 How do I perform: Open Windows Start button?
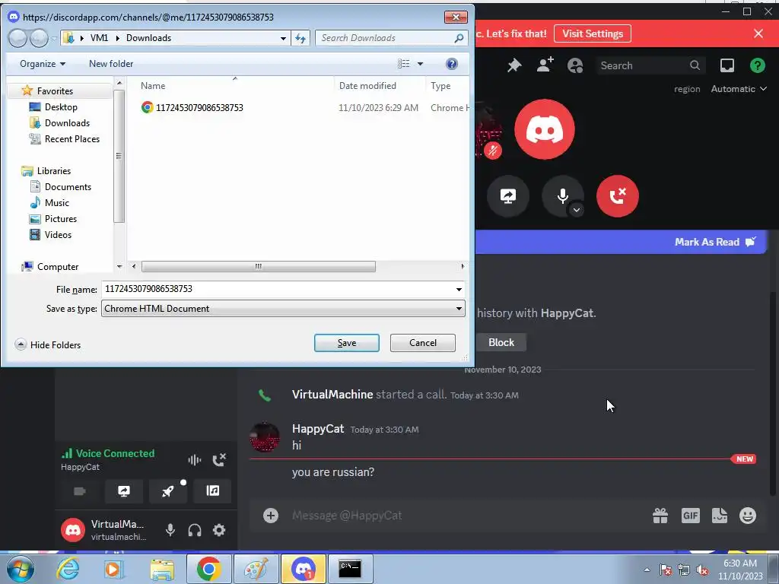coord(20,569)
